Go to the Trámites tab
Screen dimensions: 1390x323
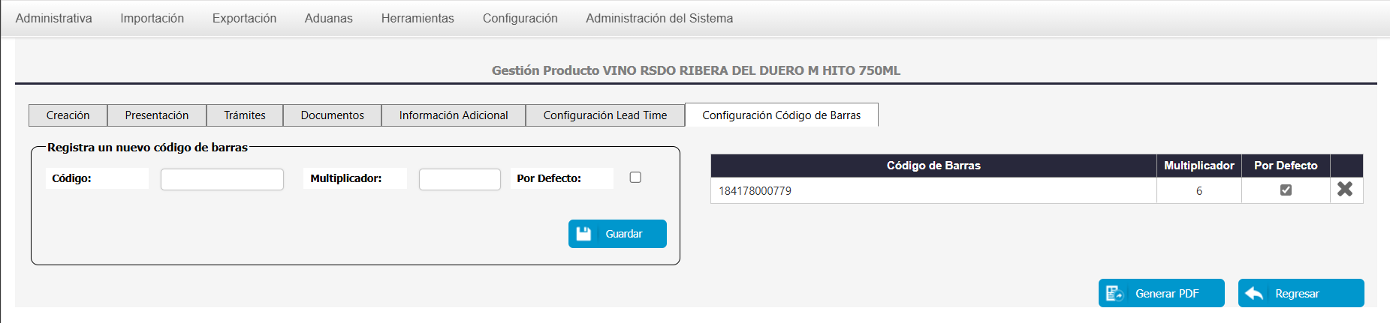tap(245, 115)
